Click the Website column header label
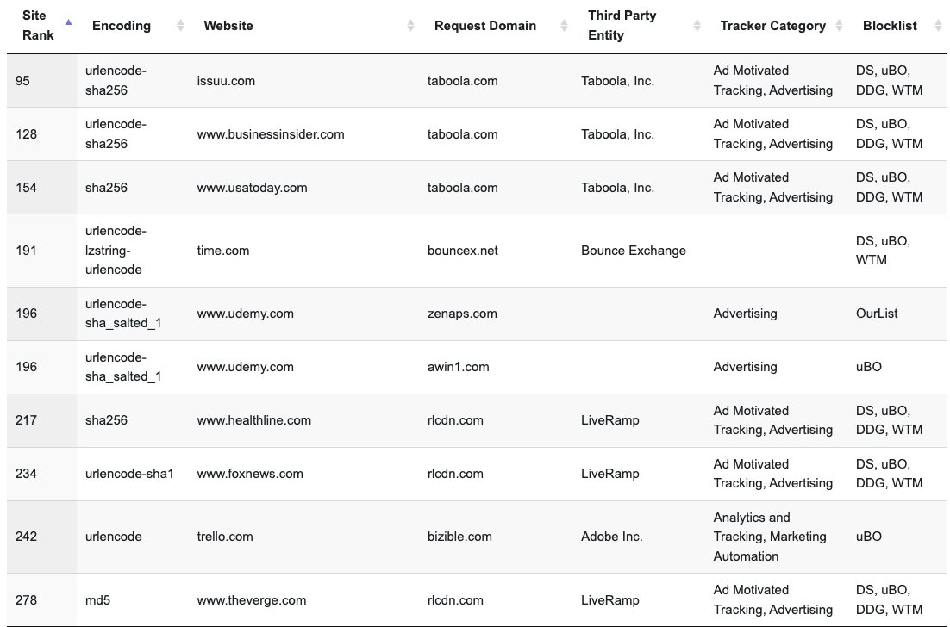 (x=228, y=26)
